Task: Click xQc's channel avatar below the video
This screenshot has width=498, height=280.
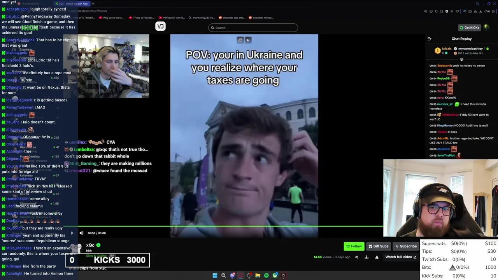Action: (x=76, y=248)
